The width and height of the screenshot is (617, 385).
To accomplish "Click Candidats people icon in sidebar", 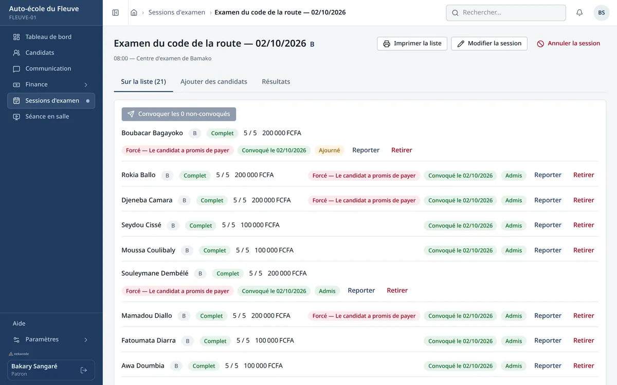I will coord(16,53).
